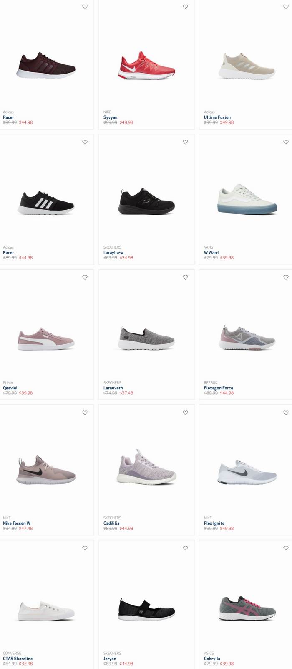Add Adidas Ultima Fusion to wishlist
The height and width of the screenshot is (669, 292).
286,7
